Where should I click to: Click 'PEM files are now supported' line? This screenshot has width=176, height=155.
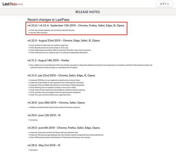(55, 80)
